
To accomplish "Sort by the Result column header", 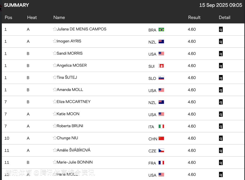I will coord(194,18).
